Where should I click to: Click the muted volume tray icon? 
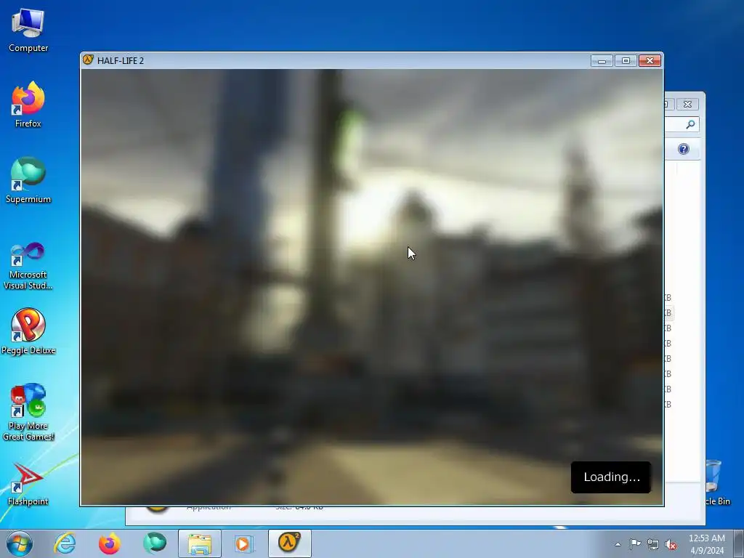(x=671, y=544)
